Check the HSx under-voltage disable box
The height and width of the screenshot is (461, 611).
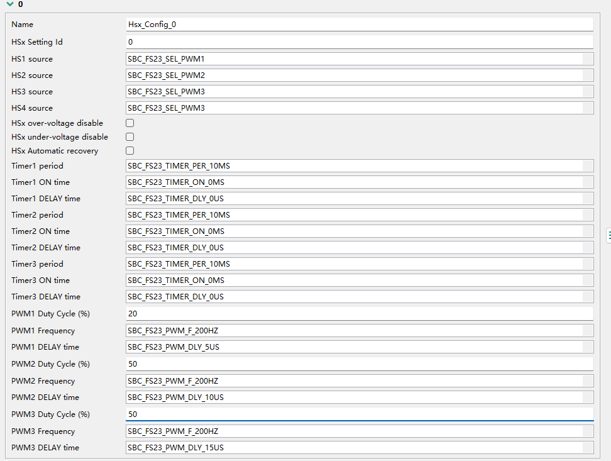pos(129,136)
